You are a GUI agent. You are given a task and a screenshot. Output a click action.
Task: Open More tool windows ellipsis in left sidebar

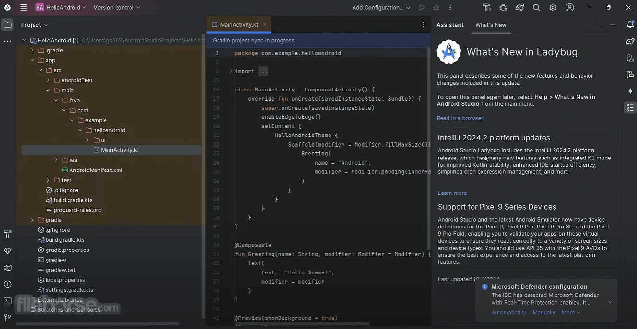(7, 41)
